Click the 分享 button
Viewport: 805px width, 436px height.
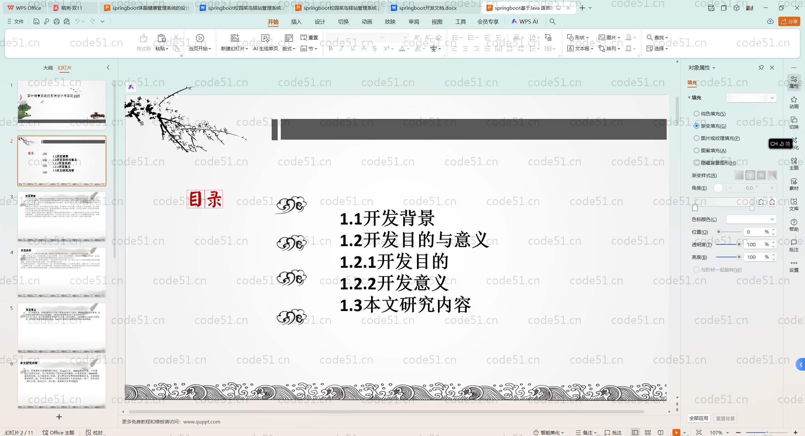pos(789,21)
